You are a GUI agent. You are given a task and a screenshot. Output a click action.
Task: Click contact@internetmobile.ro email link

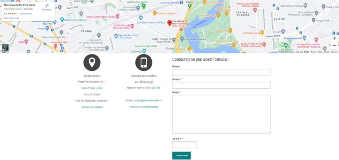point(147,100)
